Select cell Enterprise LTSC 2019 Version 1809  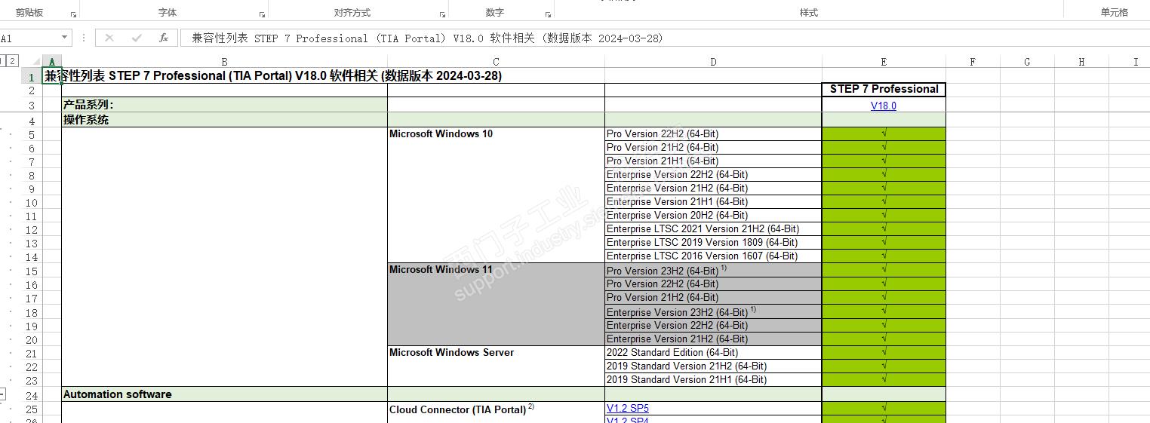click(x=713, y=243)
